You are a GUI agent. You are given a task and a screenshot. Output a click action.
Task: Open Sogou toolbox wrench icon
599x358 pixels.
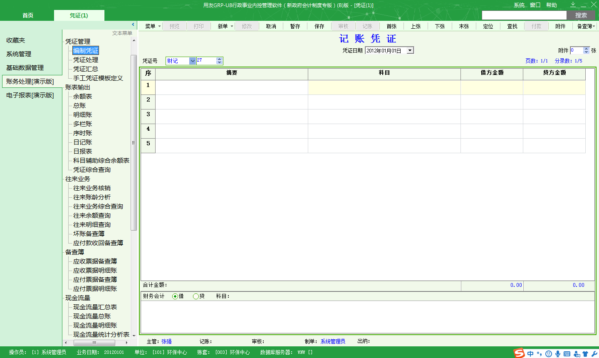pyautogui.click(x=594, y=353)
